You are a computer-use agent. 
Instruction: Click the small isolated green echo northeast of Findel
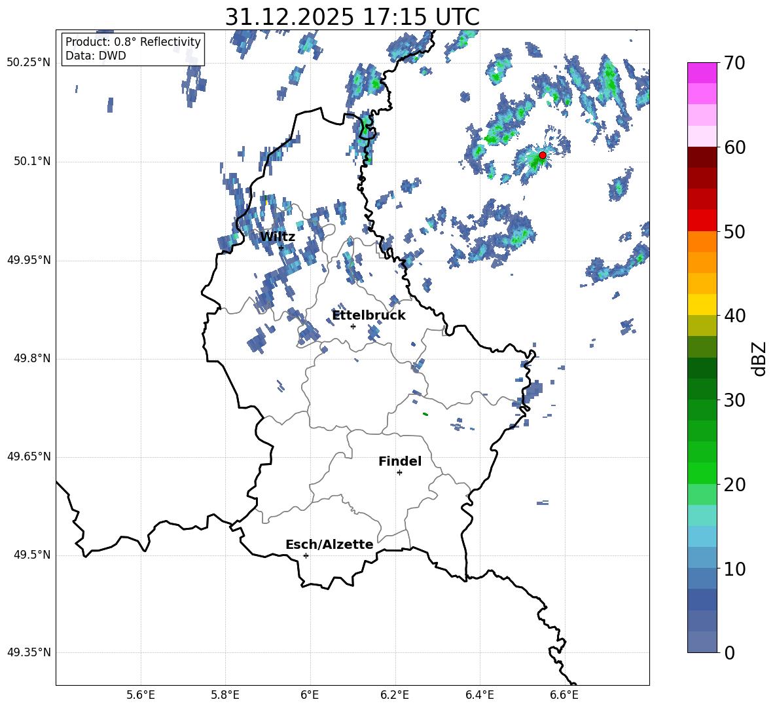(425, 414)
